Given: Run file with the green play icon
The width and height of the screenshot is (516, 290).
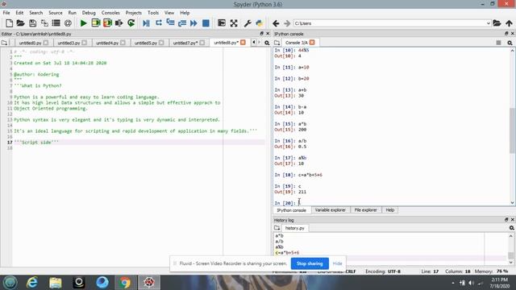Looking at the screenshot, I should tap(83, 23).
